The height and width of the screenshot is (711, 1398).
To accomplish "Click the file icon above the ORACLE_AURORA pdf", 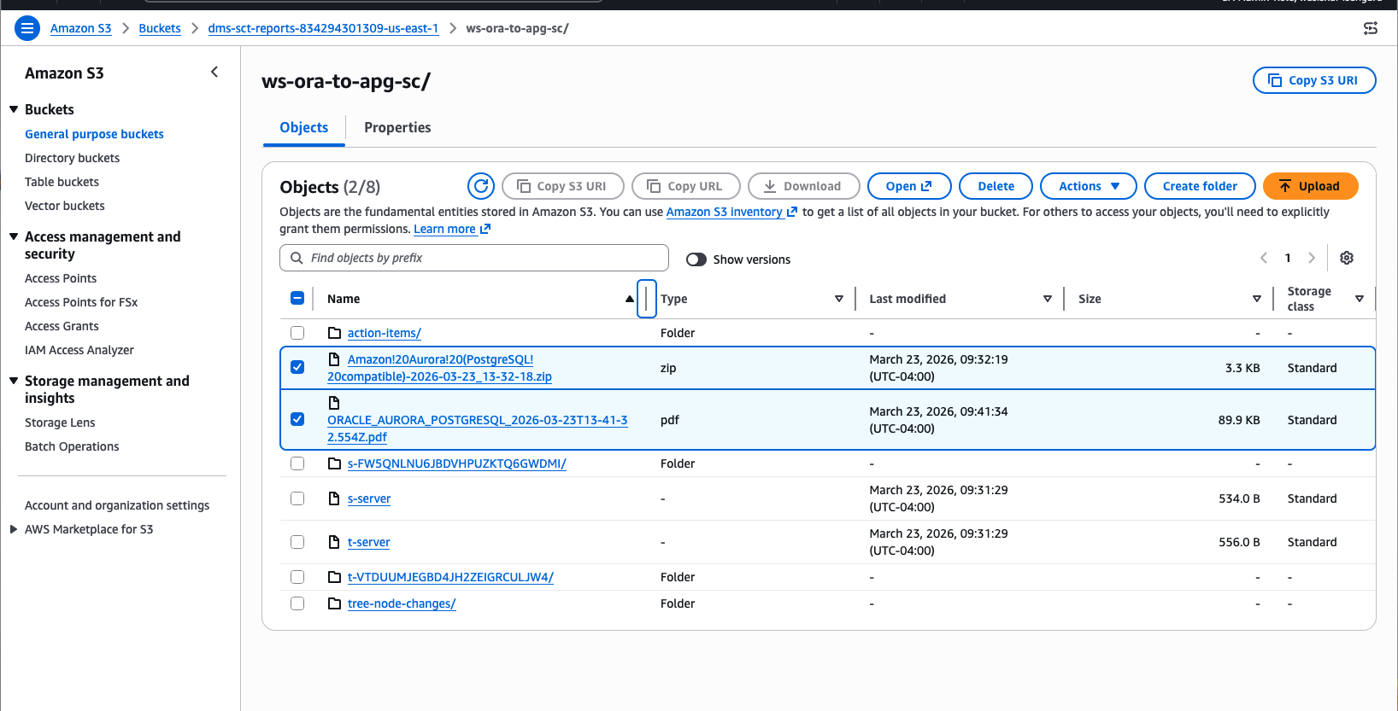I will 334,402.
